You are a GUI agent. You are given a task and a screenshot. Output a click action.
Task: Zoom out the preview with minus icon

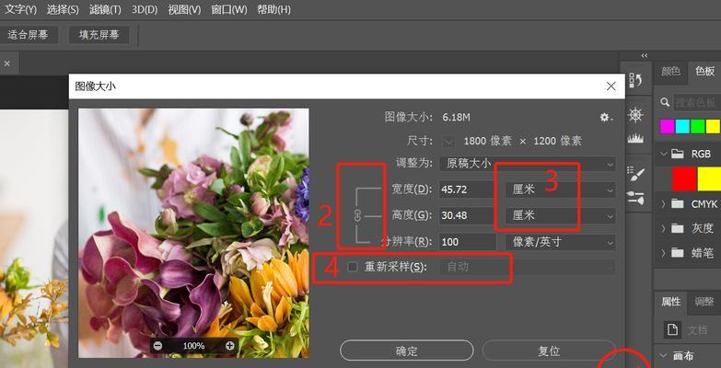[157, 346]
